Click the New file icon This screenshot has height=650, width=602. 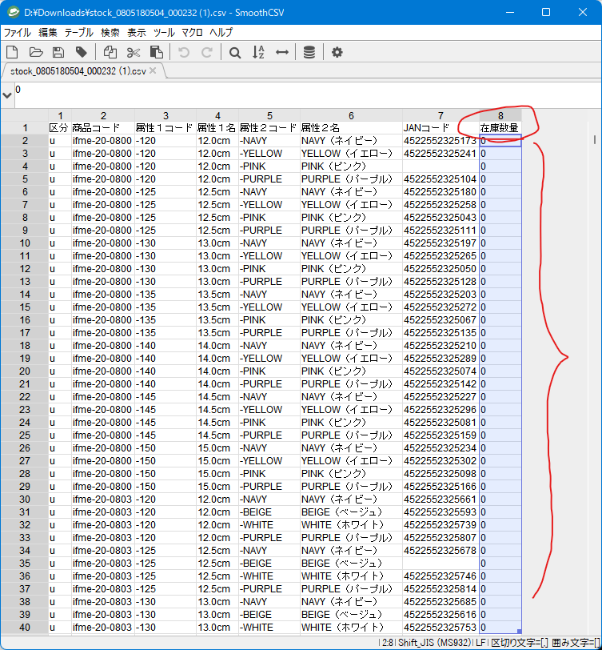12,52
